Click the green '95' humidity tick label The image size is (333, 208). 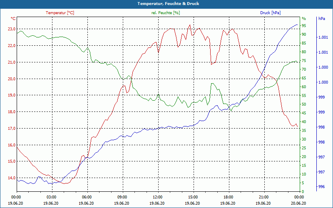(304, 26)
